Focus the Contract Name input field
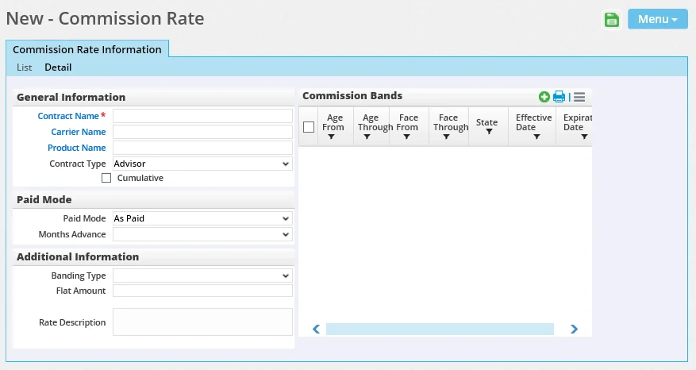696x370 pixels. click(202, 116)
